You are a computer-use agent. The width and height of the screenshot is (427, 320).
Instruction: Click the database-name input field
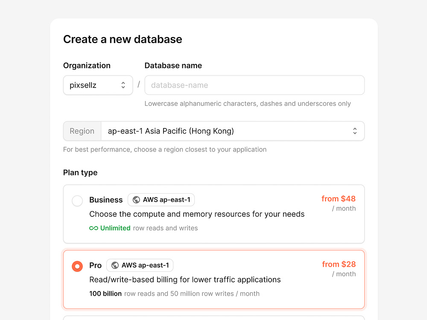pyautogui.click(x=254, y=85)
